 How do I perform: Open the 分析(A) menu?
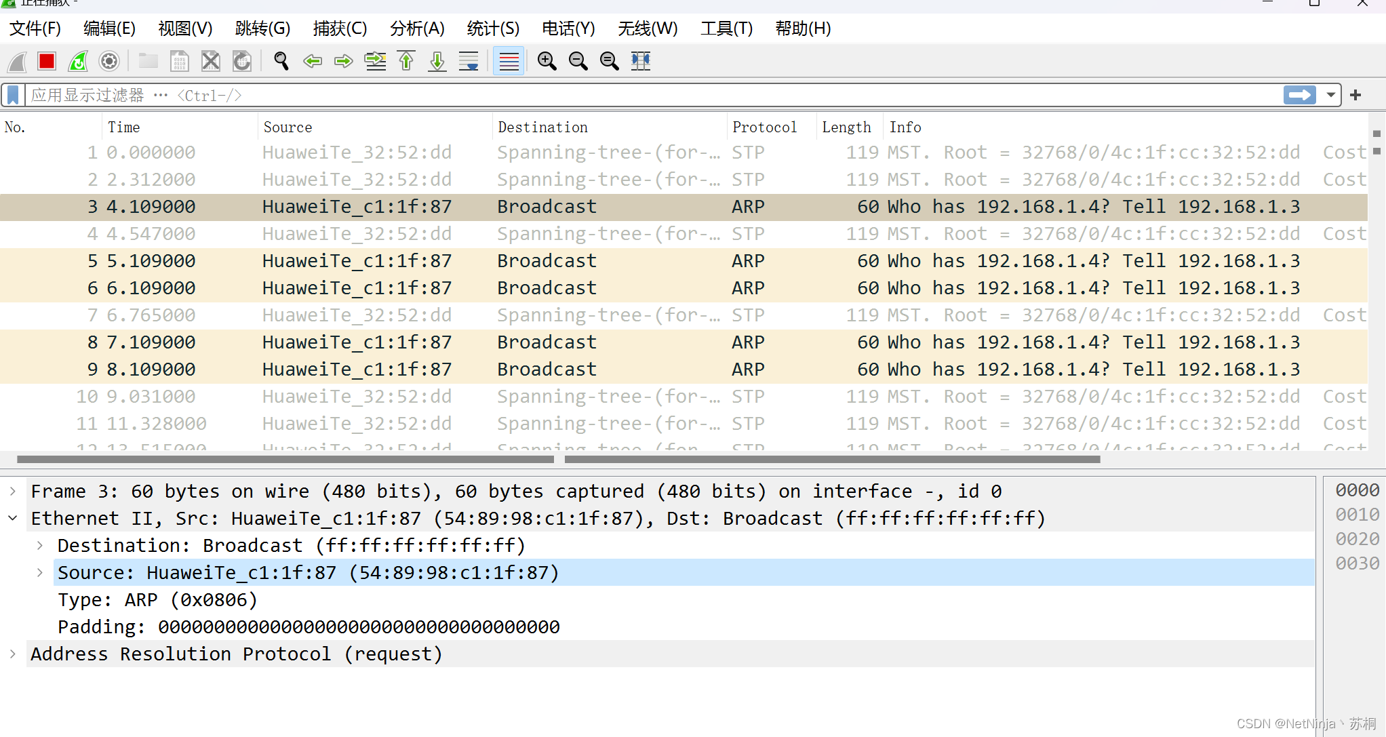coord(417,28)
